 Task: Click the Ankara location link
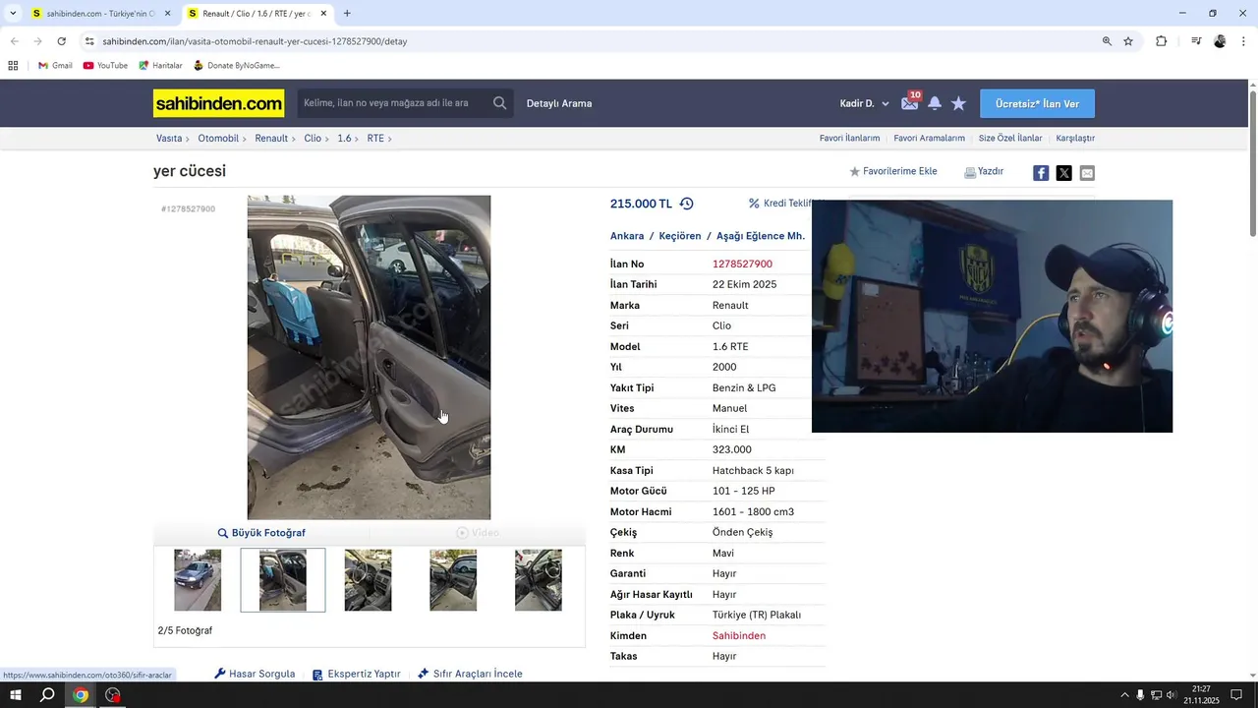point(627,236)
